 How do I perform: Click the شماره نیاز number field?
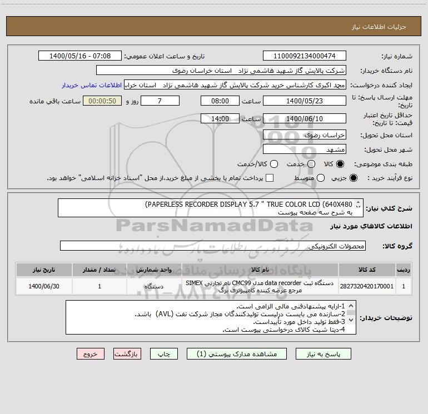[305, 56]
